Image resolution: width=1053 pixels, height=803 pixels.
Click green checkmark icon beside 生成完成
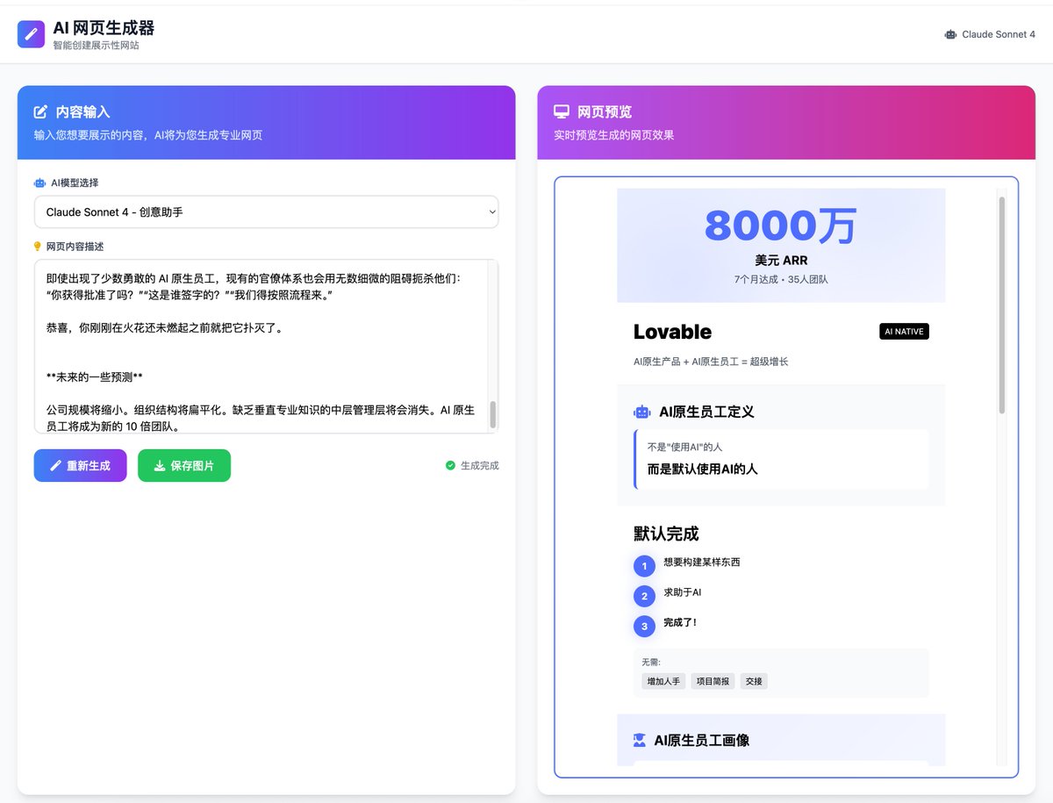[x=450, y=466]
